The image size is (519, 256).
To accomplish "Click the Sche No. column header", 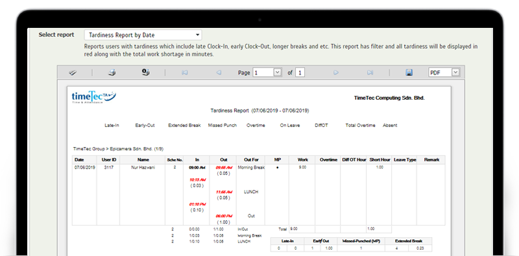I will 175,159.
